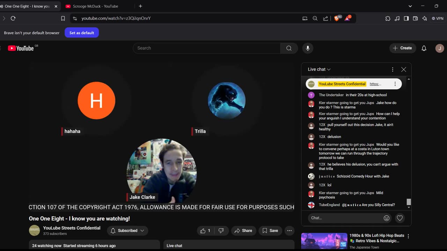Open zoom level magnifier icon
447x251 pixels.
click(x=315, y=18)
